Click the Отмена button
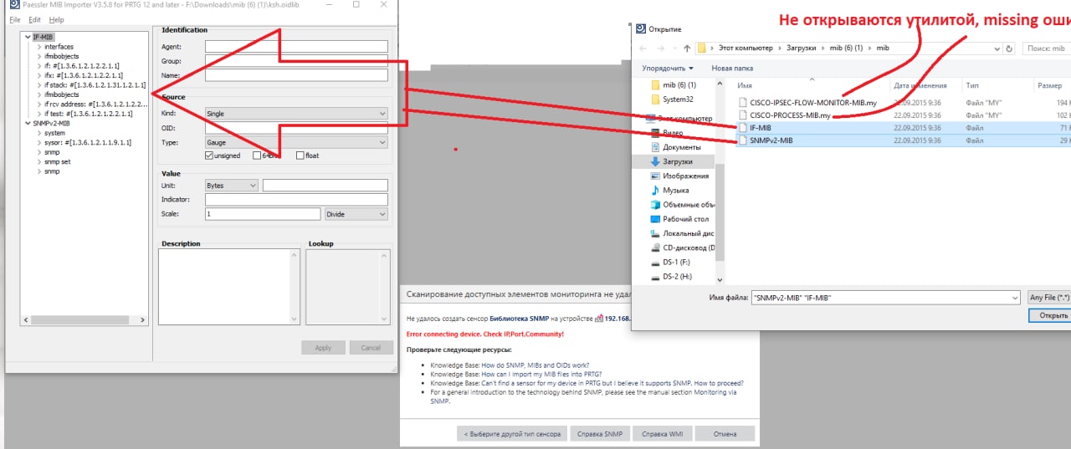 725,434
